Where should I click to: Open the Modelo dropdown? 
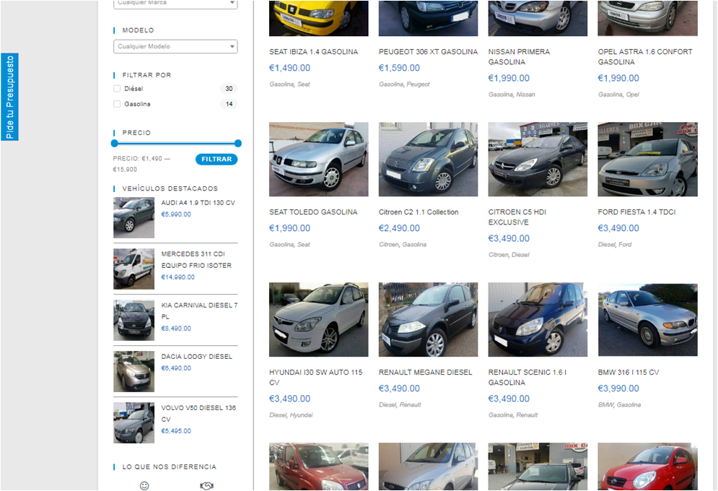pyautogui.click(x=175, y=46)
